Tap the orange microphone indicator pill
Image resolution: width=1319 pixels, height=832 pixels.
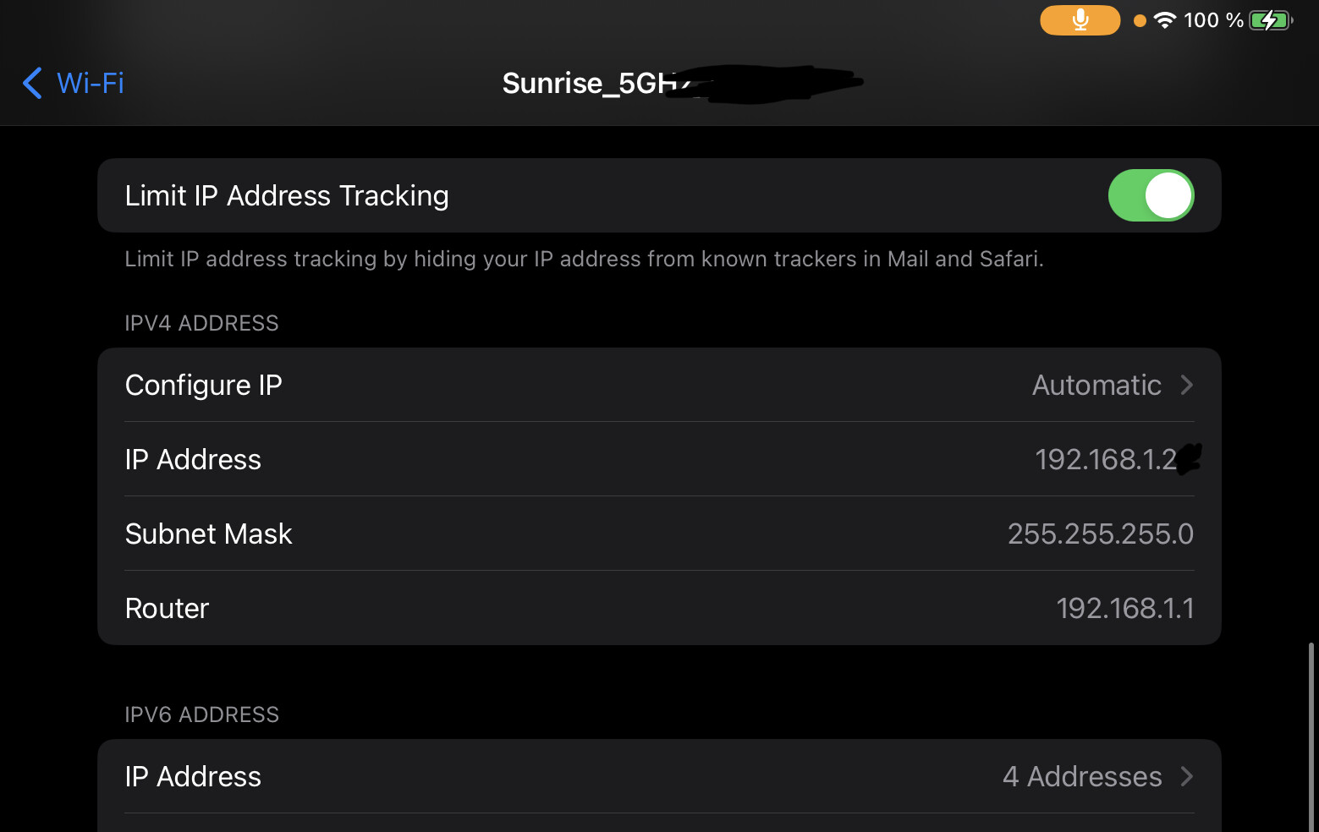1080,20
